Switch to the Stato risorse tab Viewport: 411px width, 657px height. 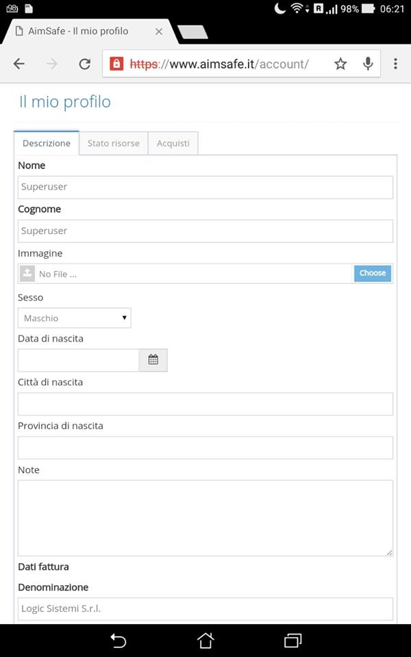click(x=113, y=143)
